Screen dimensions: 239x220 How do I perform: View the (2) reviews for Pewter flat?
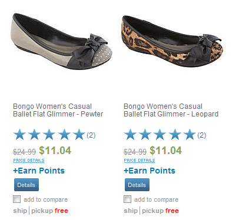click(91, 135)
